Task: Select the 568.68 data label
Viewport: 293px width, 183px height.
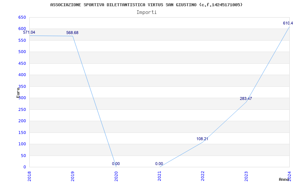Action: [x=72, y=33]
